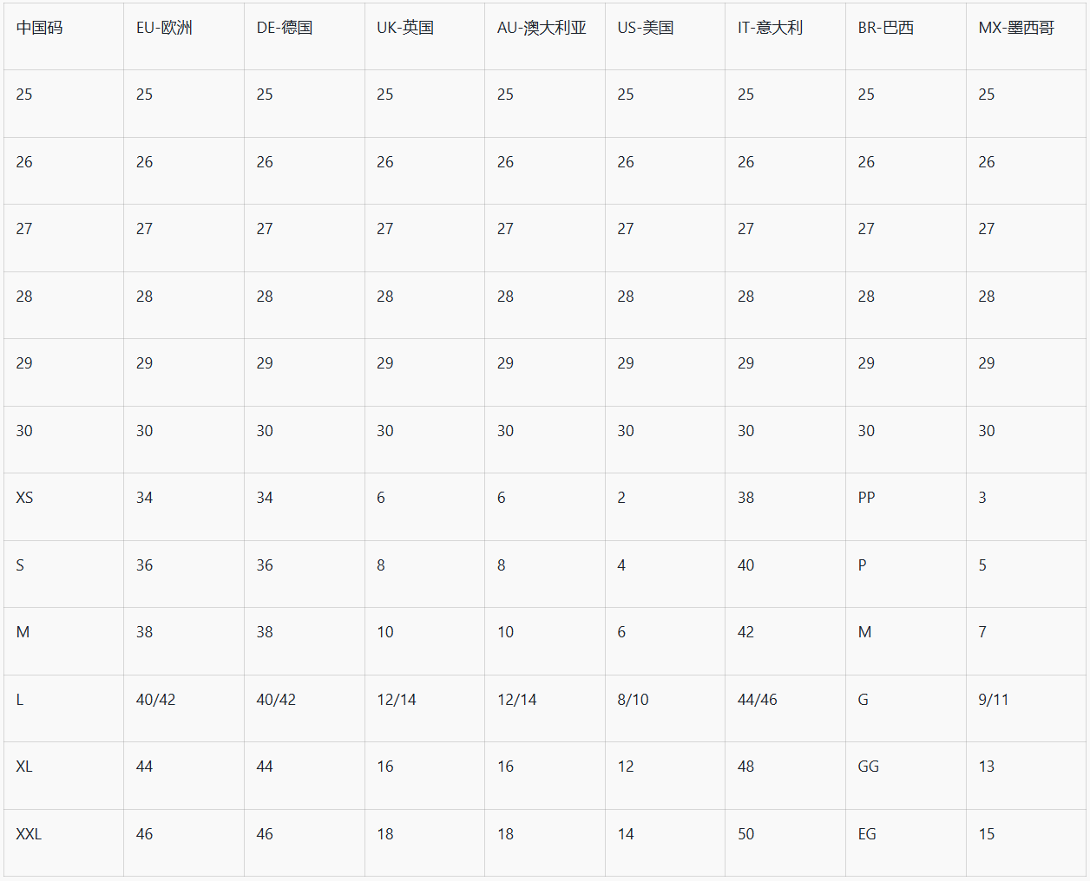Click 3 in the XS row MX column
The image size is (1090, 881).
(x=982, y=498)
